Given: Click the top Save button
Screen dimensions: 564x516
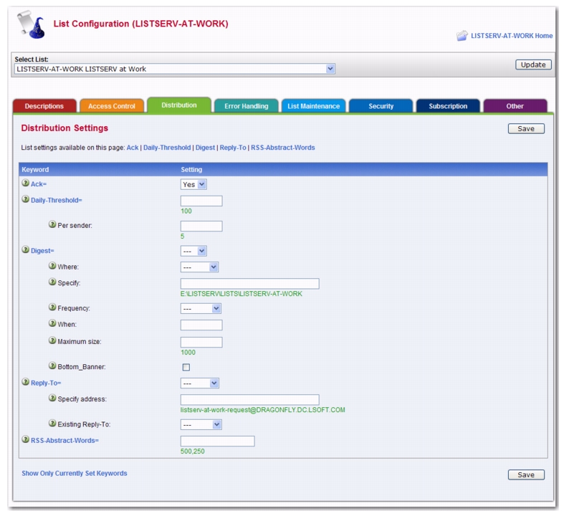Looking at the screenshot, I should point(526,129).
